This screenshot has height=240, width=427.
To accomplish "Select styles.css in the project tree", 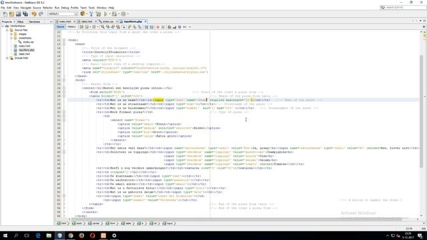I will [x=28, y=42].
